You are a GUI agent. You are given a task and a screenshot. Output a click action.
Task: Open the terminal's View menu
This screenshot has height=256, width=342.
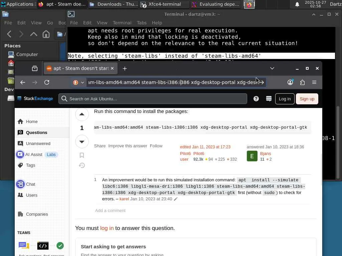[102, 23]
